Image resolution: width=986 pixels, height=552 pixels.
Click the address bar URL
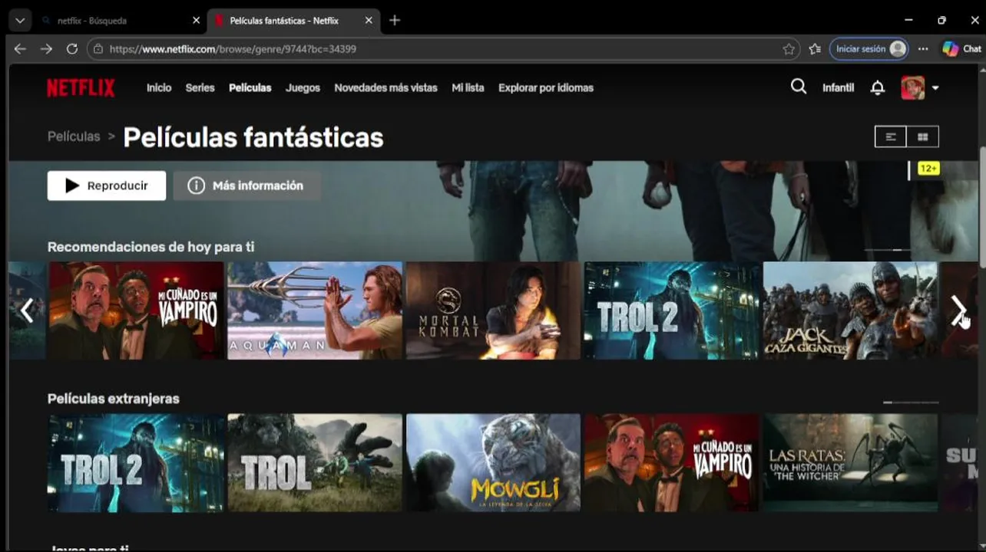point(233,49)
